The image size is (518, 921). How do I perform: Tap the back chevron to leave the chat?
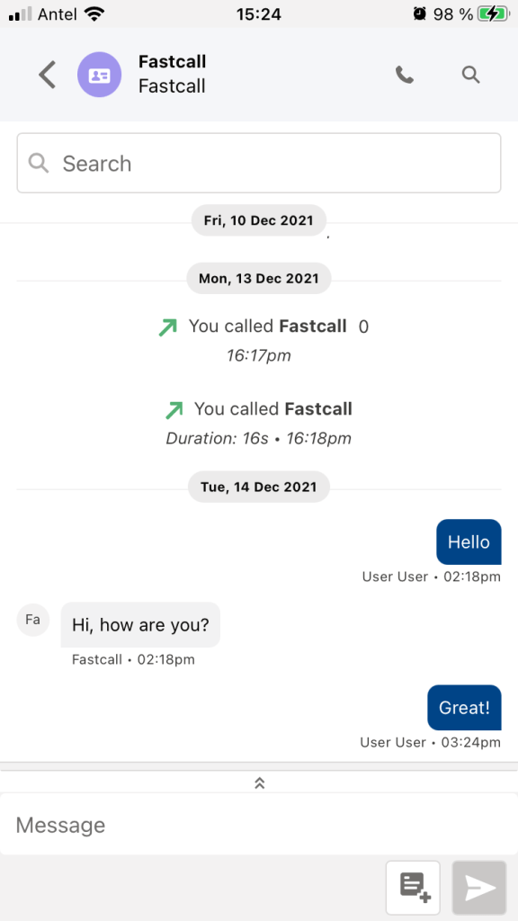tap(46, 75)
